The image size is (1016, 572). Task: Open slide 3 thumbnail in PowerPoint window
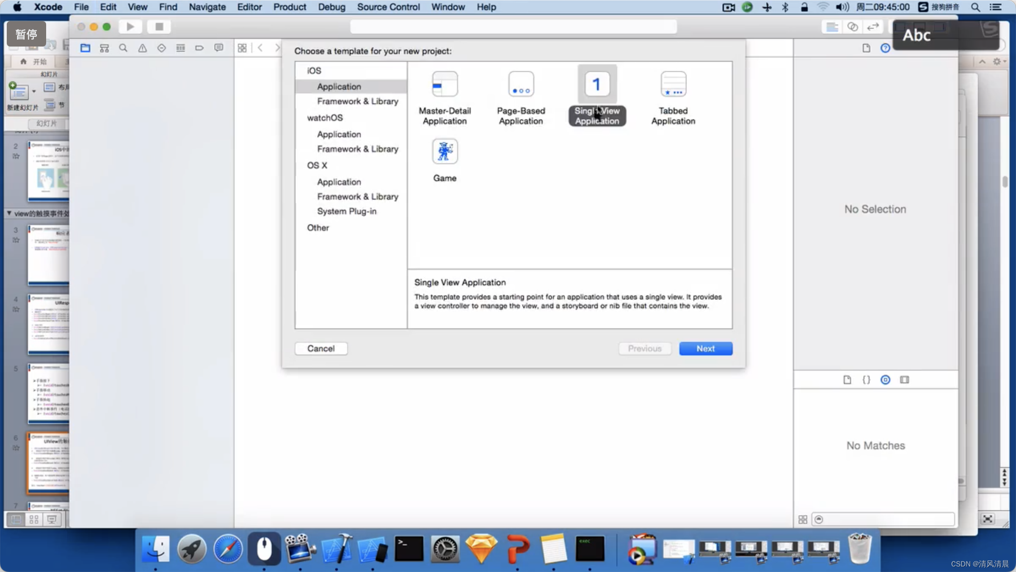point(48,255)
